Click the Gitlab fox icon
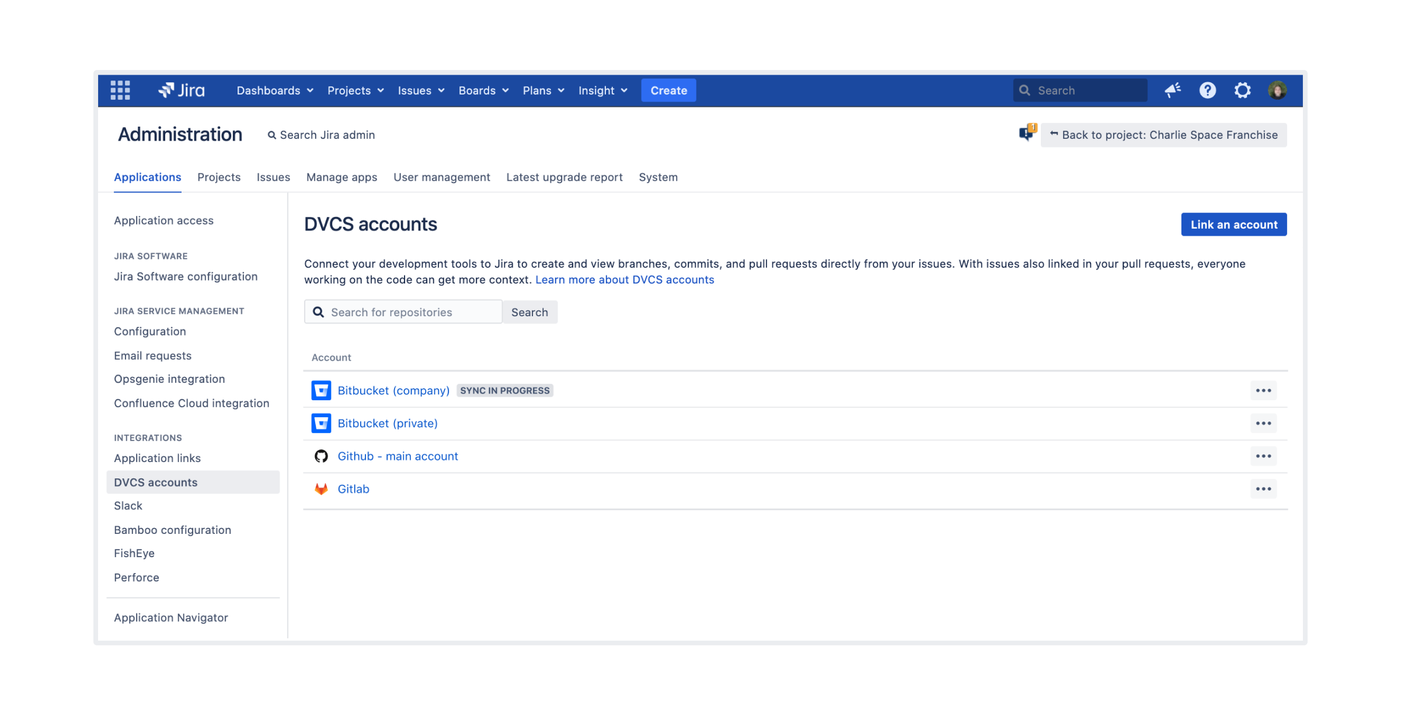The image size is (1401, 727). pos(321,489)
